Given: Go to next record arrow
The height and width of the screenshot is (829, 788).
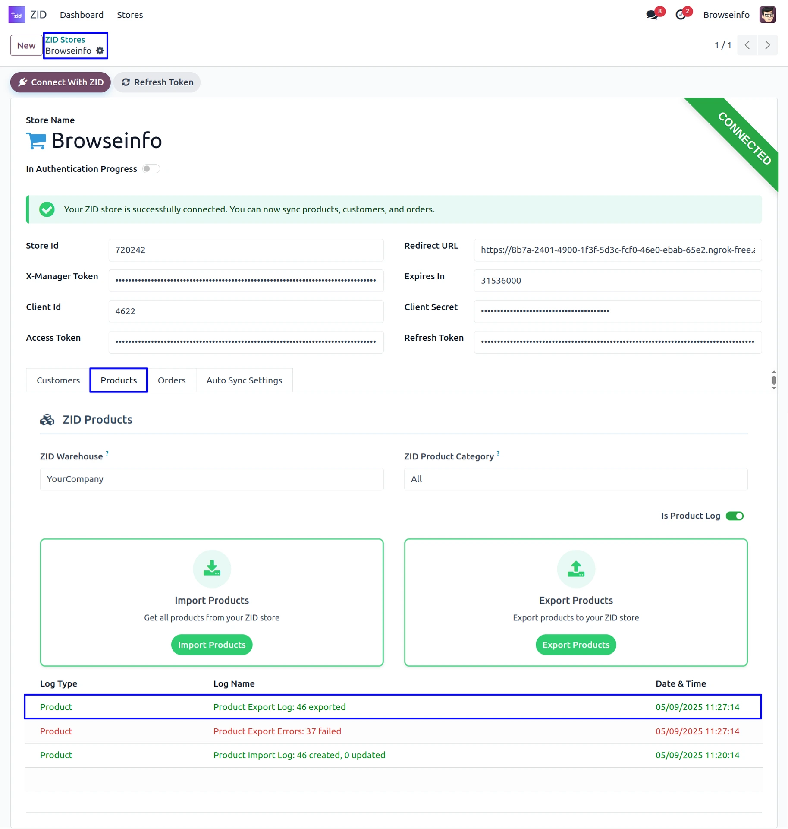Looking at the screenshot, I should point(768,45).
